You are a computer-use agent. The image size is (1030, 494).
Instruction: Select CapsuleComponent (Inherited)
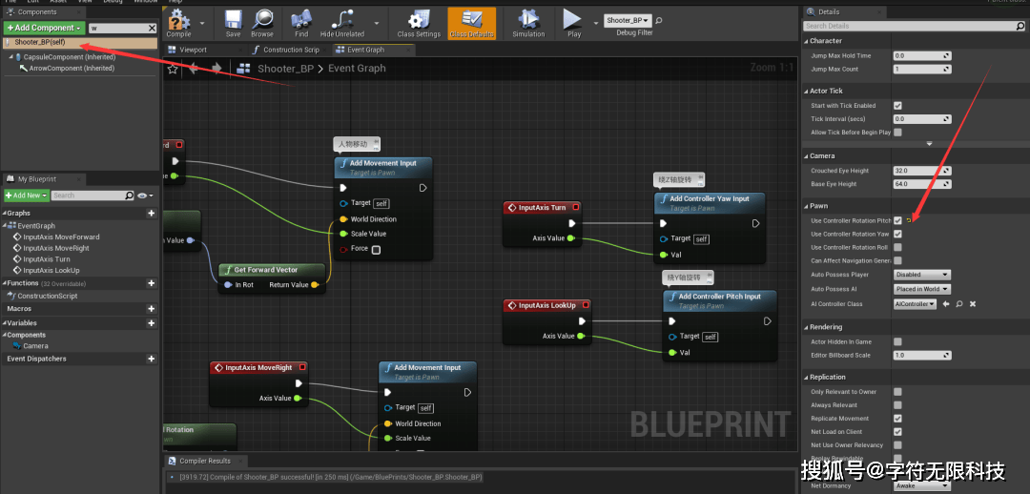click(x=69, y=57)
